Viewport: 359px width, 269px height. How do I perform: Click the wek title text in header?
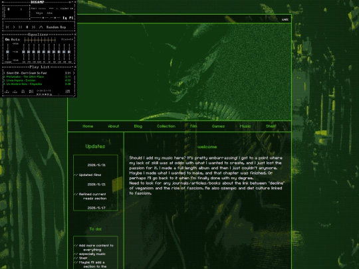tap(285, 19)
